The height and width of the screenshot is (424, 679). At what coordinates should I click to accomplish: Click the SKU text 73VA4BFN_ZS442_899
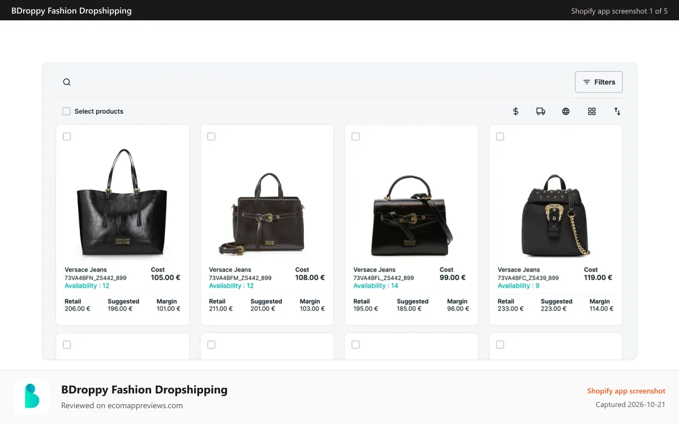(96, 278)
